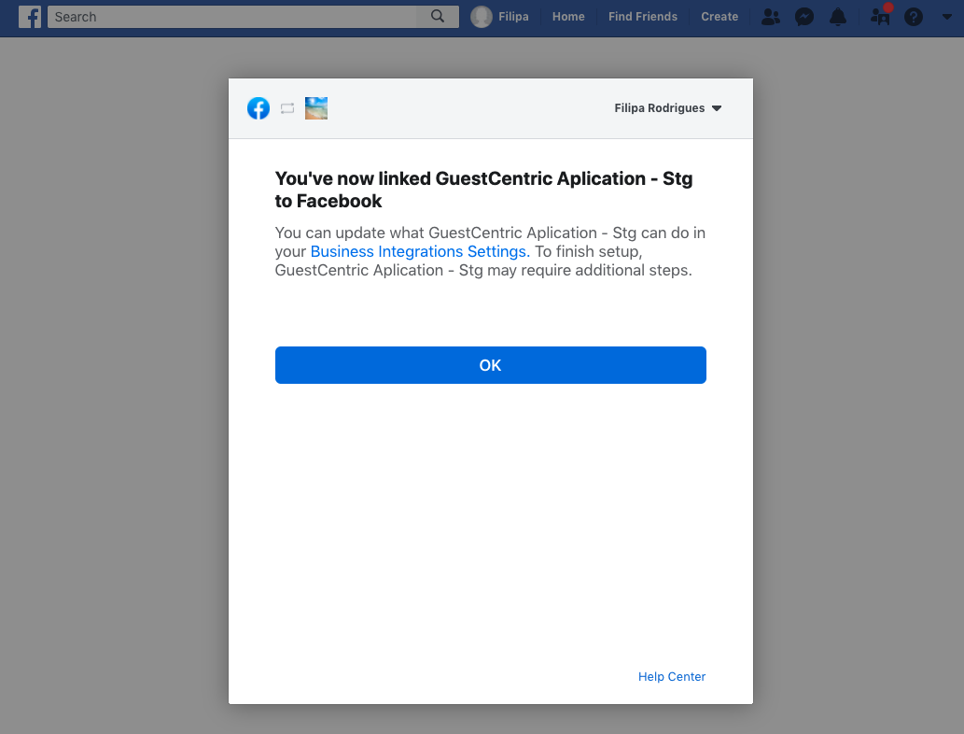Open Filipa's profile avatar
Viewport: 964px width, 734px height.
[482, 17]
